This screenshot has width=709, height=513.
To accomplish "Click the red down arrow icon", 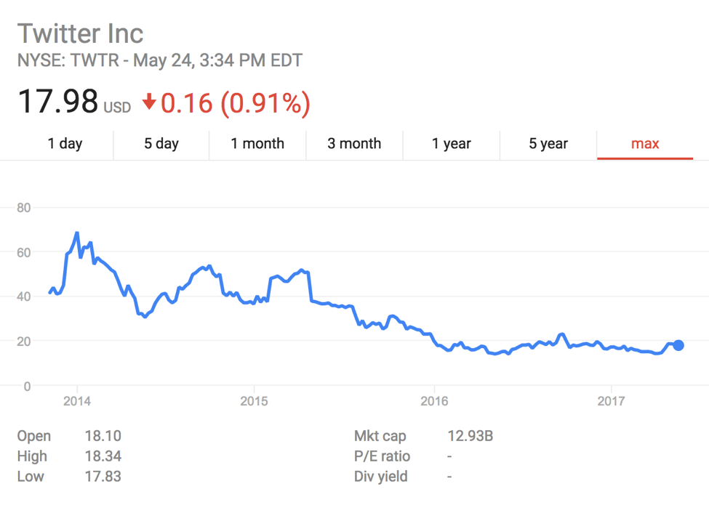I will [x=149, y=102].
